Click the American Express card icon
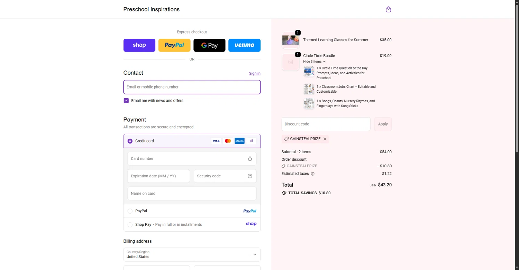Image resolution: width=519 pixels, height=270 pixels. 239,141
